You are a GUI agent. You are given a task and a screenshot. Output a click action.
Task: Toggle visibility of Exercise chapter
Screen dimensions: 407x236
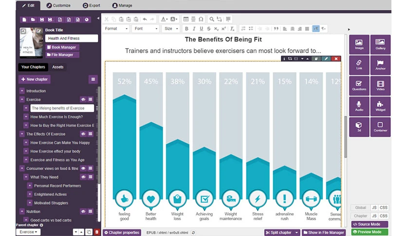coord(83,99)
